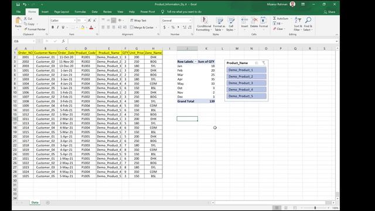Switch to Page Layout view in status bar
The image size is (375, 211).
286,208
